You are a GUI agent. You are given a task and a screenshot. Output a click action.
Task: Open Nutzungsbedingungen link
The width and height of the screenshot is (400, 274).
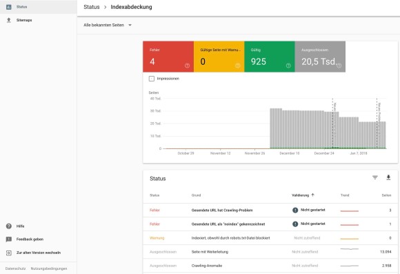coord(49,268)
